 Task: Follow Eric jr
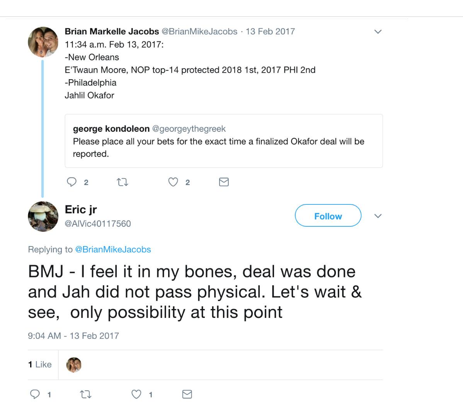328,216
